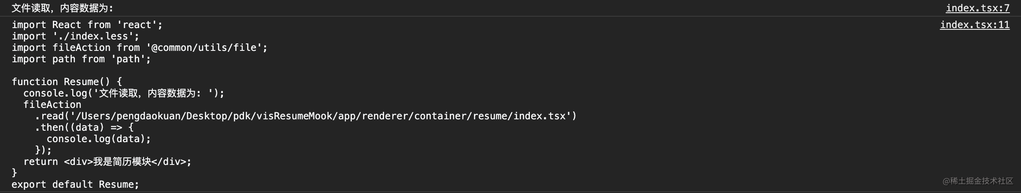The height and width of the screenshot is (193, 1021).
Task: Click the '});' closing line
Action: point(43,150)
